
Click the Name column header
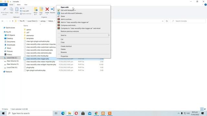(26, 26)
